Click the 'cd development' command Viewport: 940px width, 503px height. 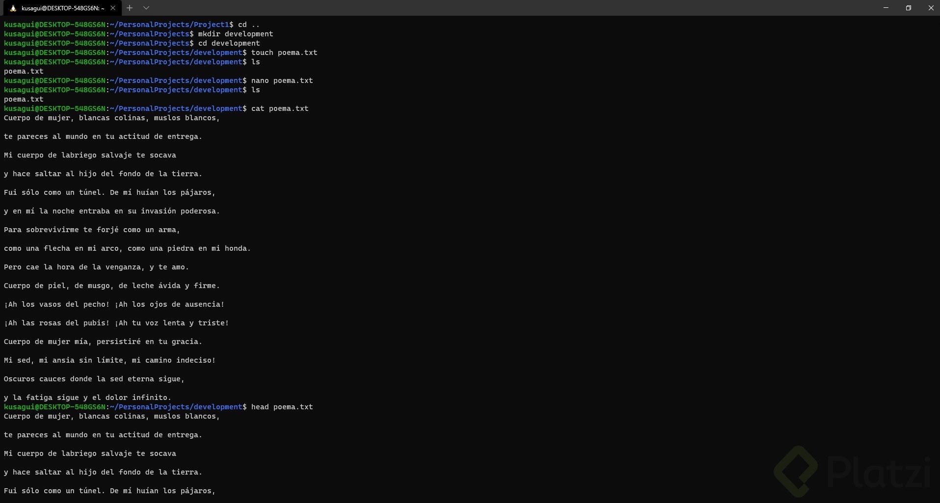(x=229, y=43)
